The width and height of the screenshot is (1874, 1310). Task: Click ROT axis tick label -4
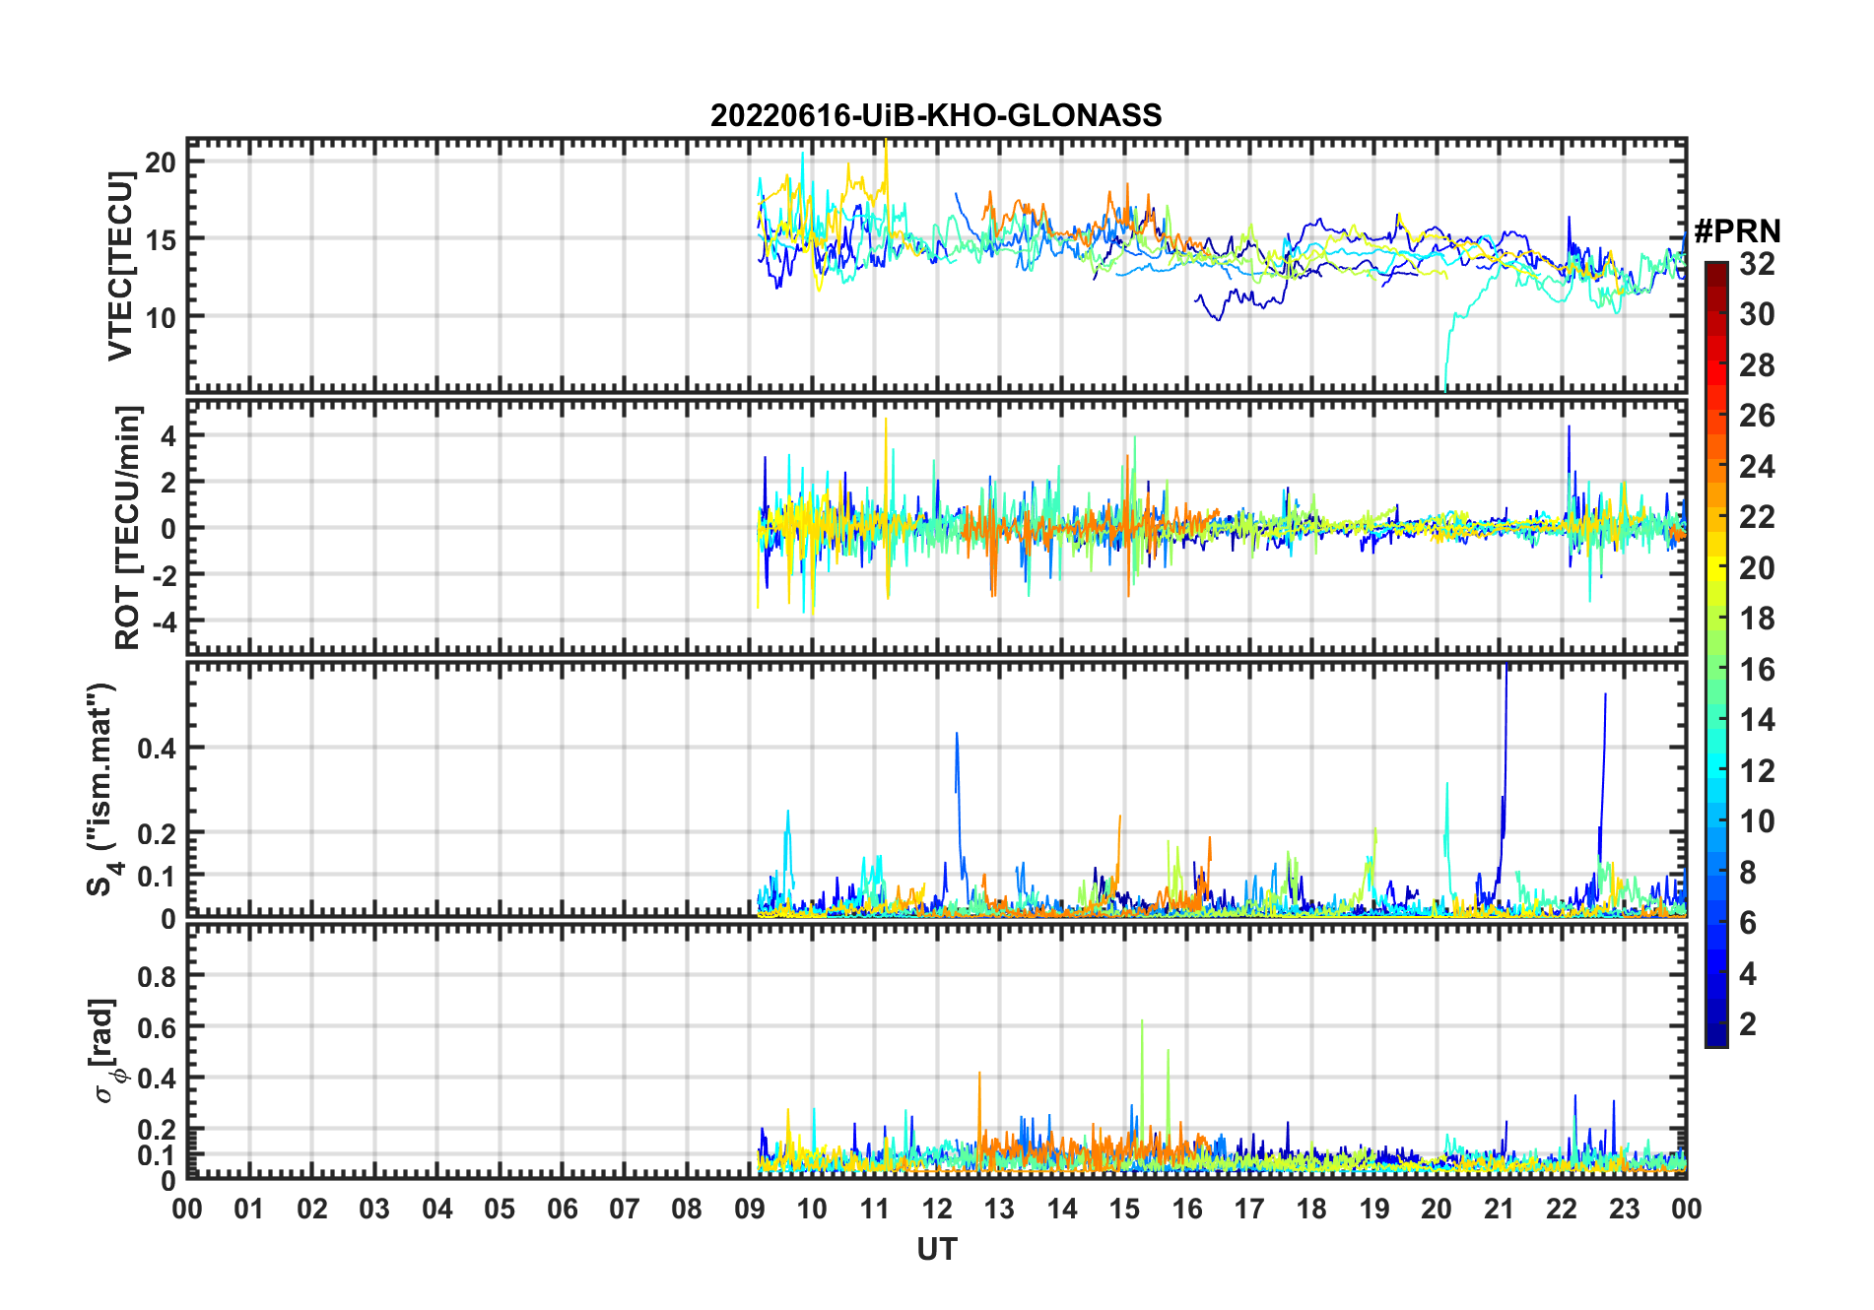(x=165, y=622)
